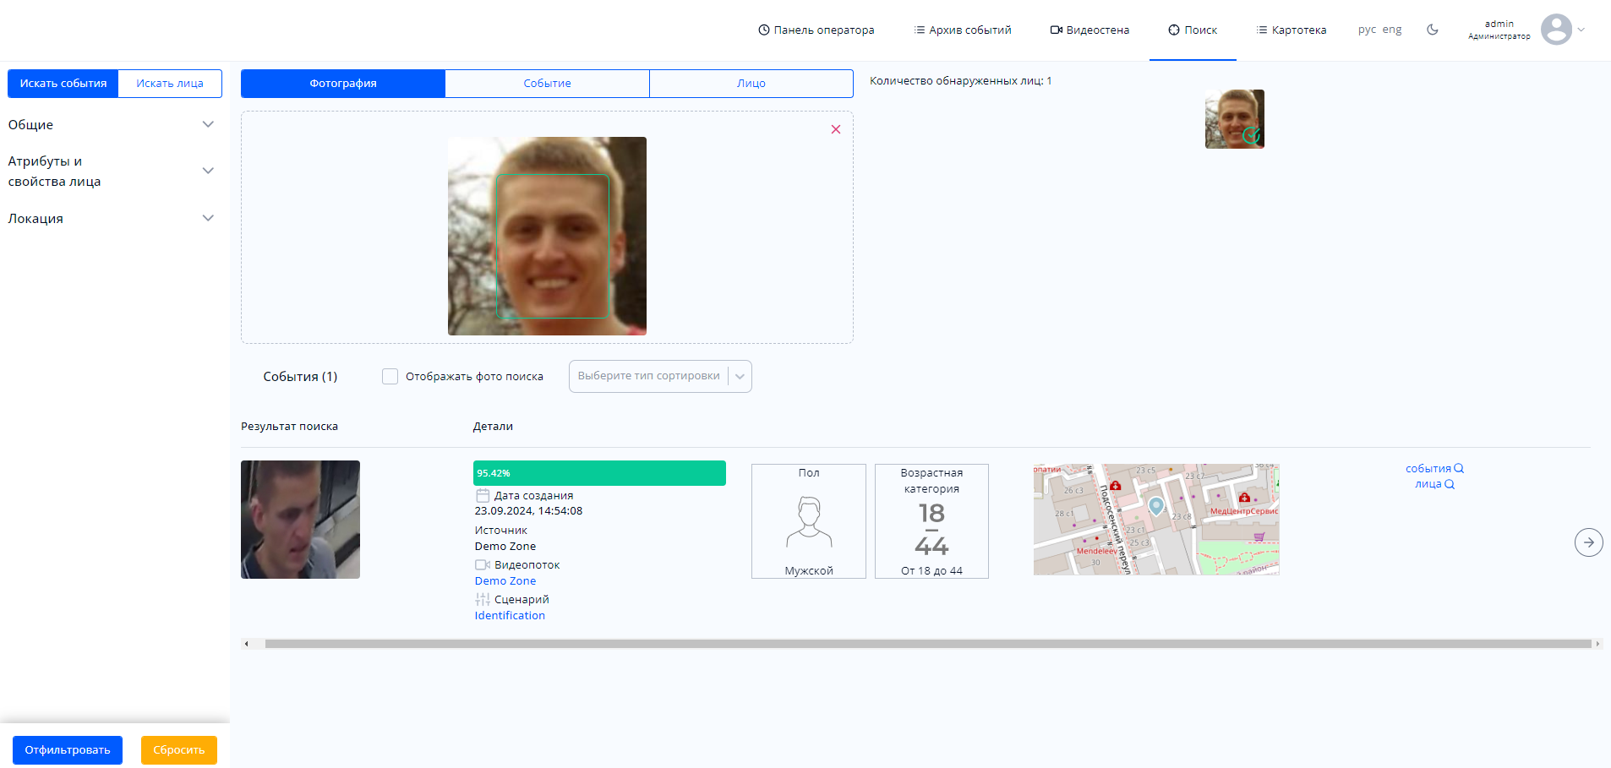The image size is (1611, 768).
Task: Switch to the Лицо tab
Action: 751,84
